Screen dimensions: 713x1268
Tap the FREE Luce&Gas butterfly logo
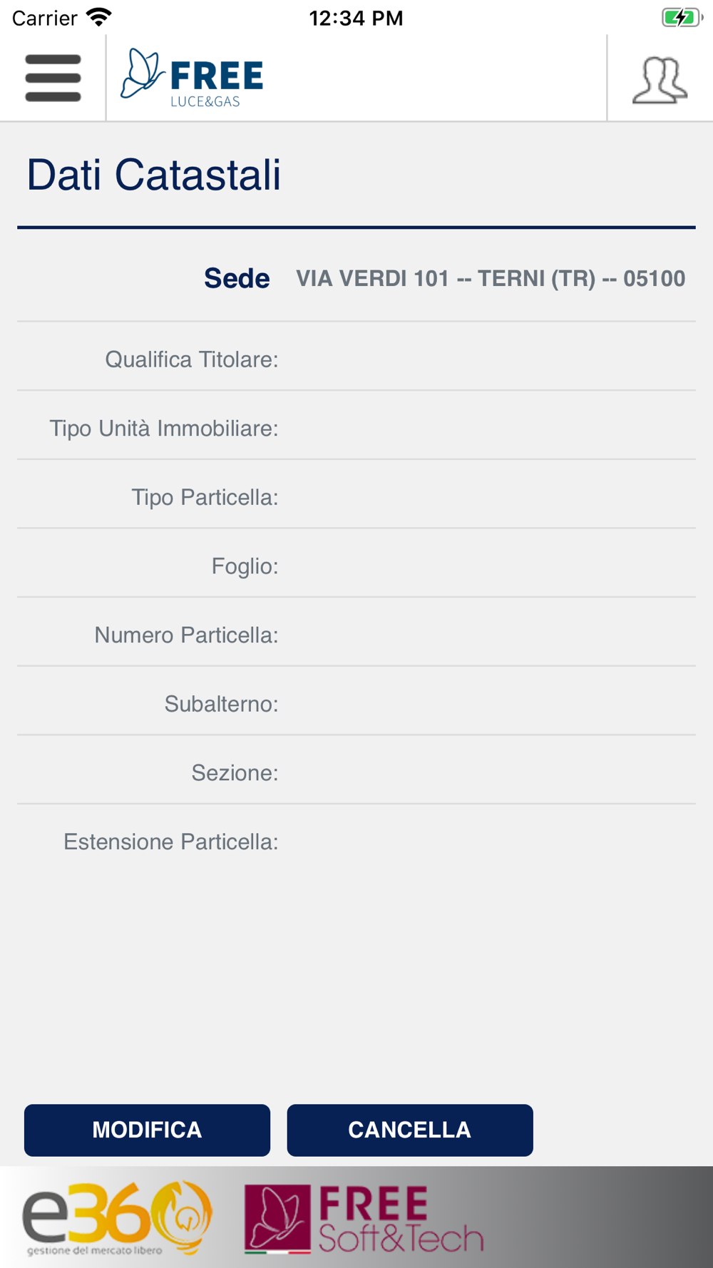[192, 78]
